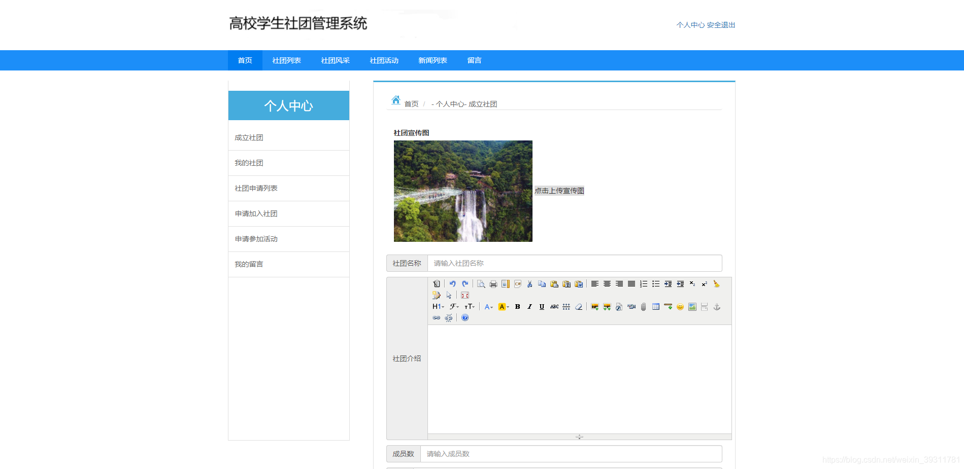This screenshot has height=469, width=964.
Task: Open the font family dropdown
Action: [454, 307]
